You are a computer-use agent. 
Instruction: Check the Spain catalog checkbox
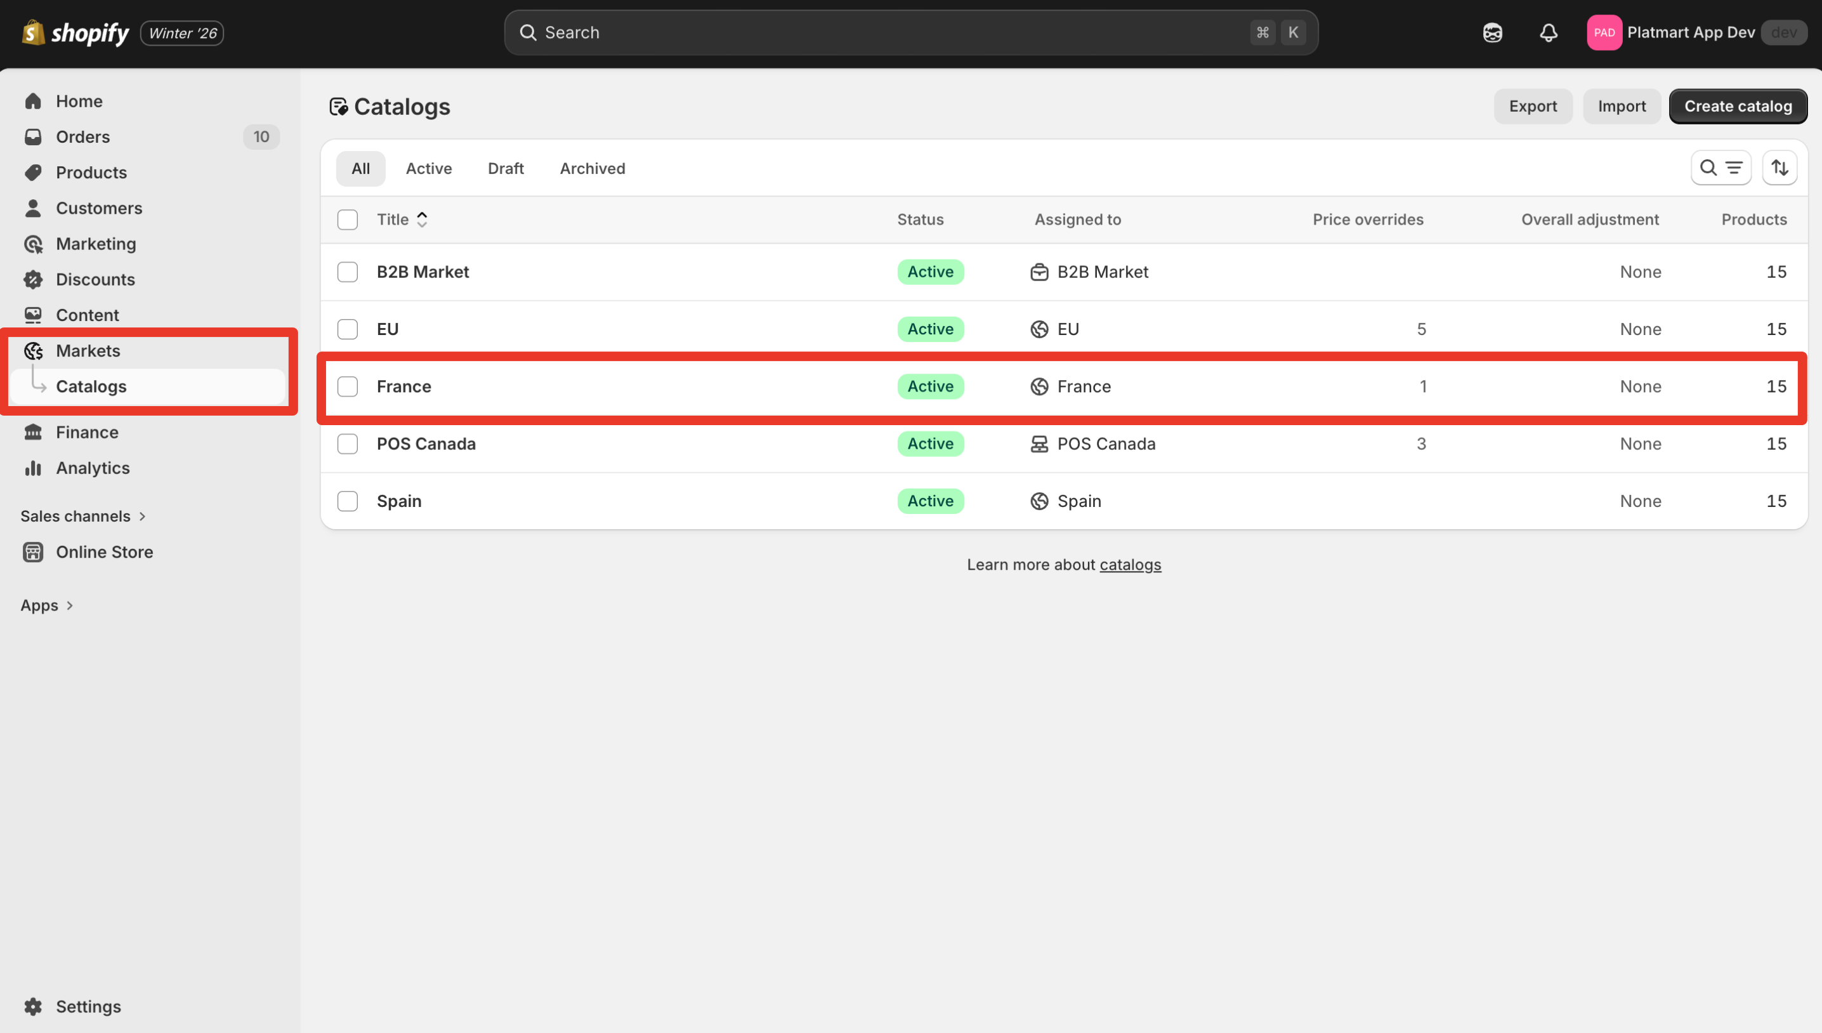pos(348,501)
